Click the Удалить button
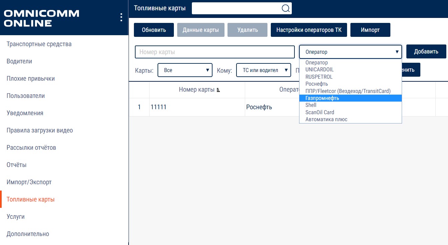Image resolution: width=448 pixels, height=245 pixels. point(247,30)
